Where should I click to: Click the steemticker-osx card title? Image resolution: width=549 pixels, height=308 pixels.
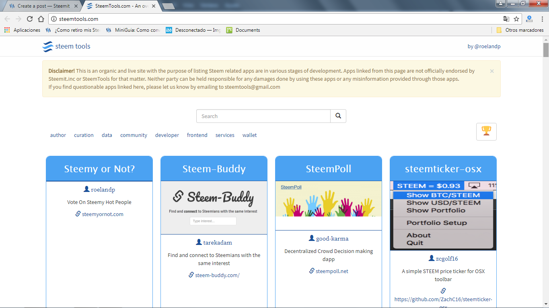point(443,169)
